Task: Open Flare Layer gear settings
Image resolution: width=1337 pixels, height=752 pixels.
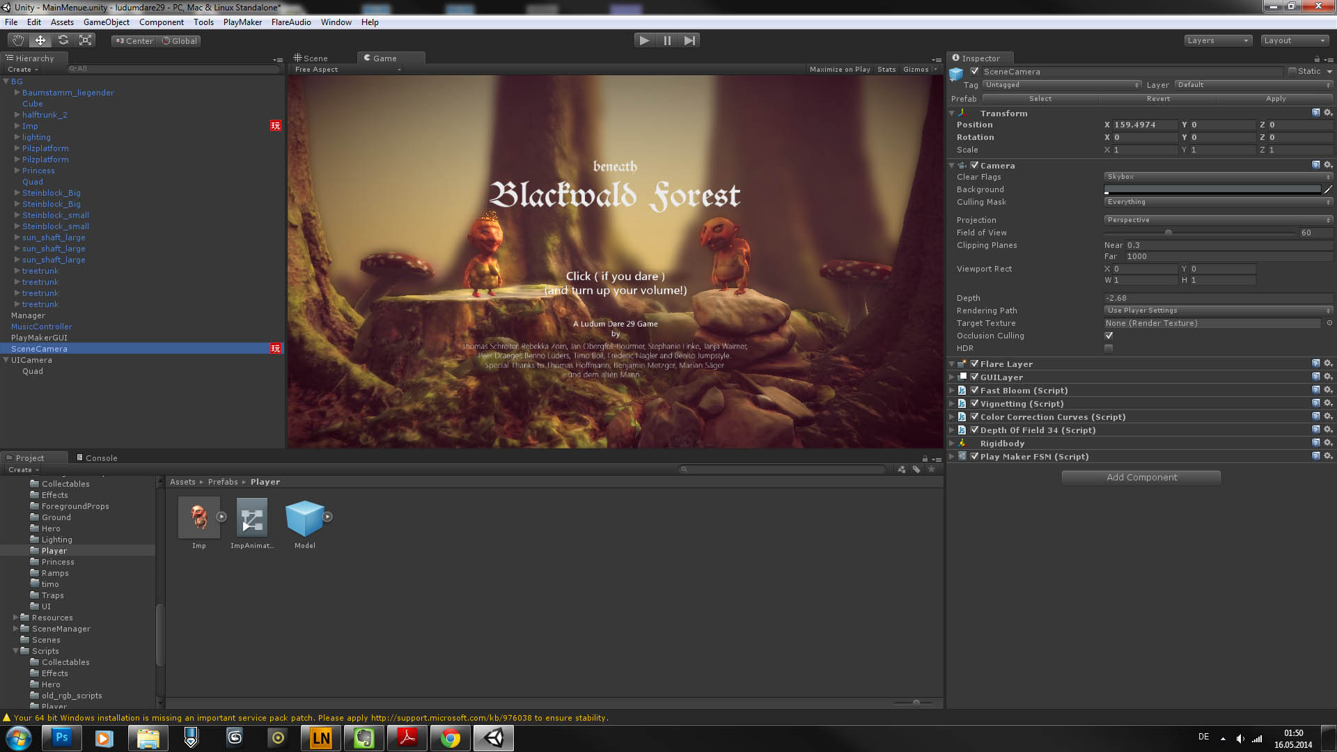Action: [x=1328, y=363]
